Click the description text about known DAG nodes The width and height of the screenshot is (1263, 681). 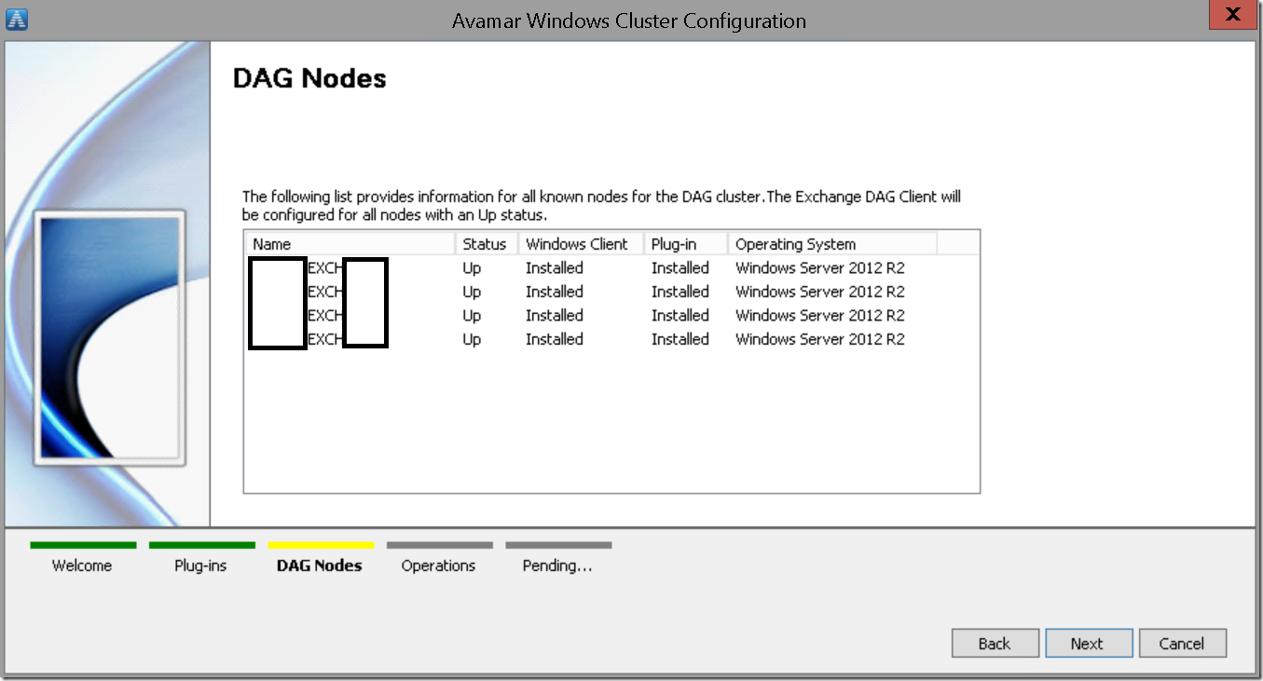point(601,206)
